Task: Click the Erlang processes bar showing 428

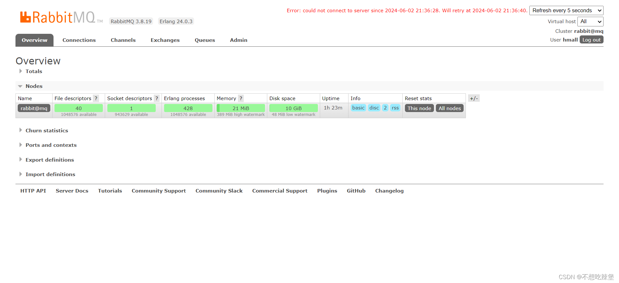Action: [188, 108]
